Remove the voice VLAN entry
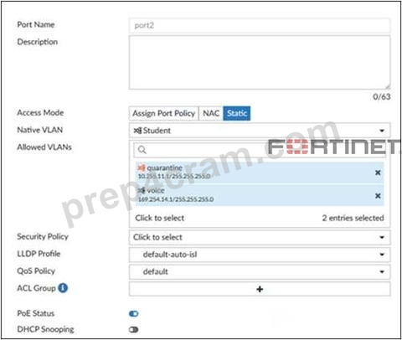This screenshot has height=340, width=402. click(x=378, y=196)
